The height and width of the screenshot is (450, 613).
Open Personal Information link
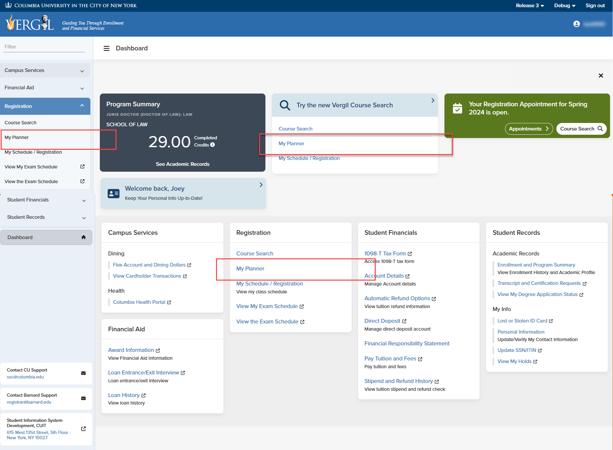(x=521, y=332)
